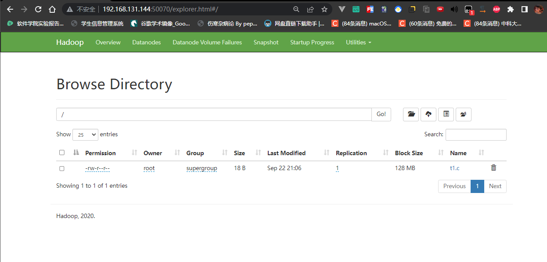547x262 pixels.
Task: Open the AdBlock Plus extension icon
Action: [x=497, y=9]
